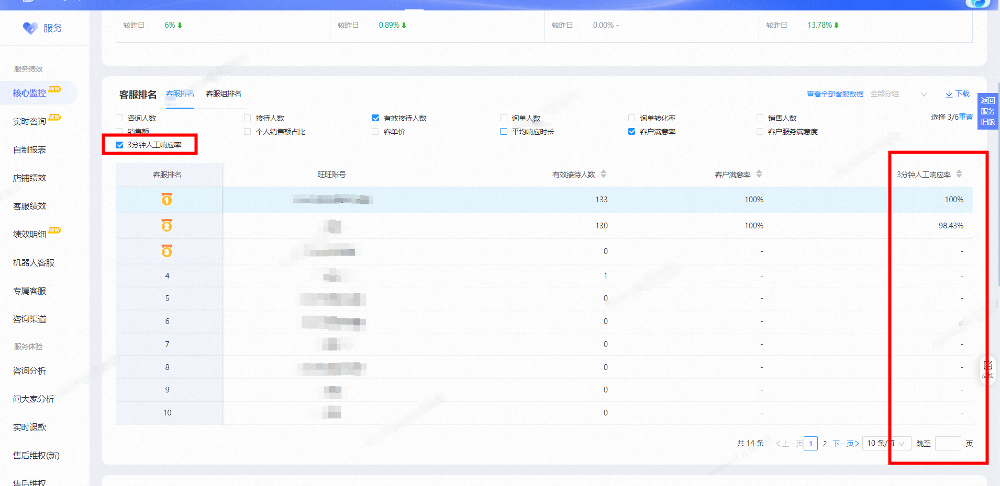Toggle the 咨询人数 checkbox
Viewport: 1000px width, 486px height.
pos(119,118)
